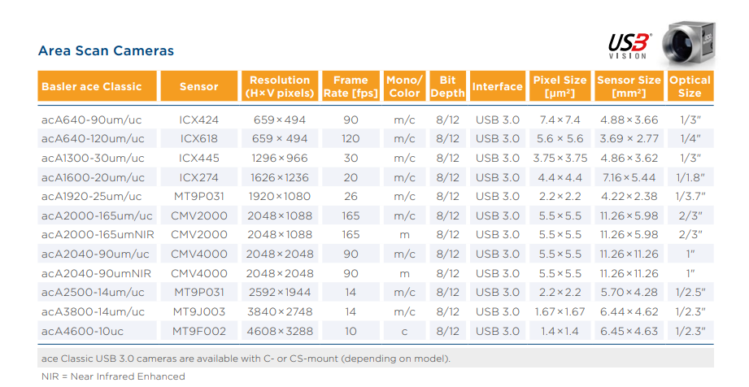Click the 'Frame Rate [fps]' column header
The image size is (749, 387).
351,86
